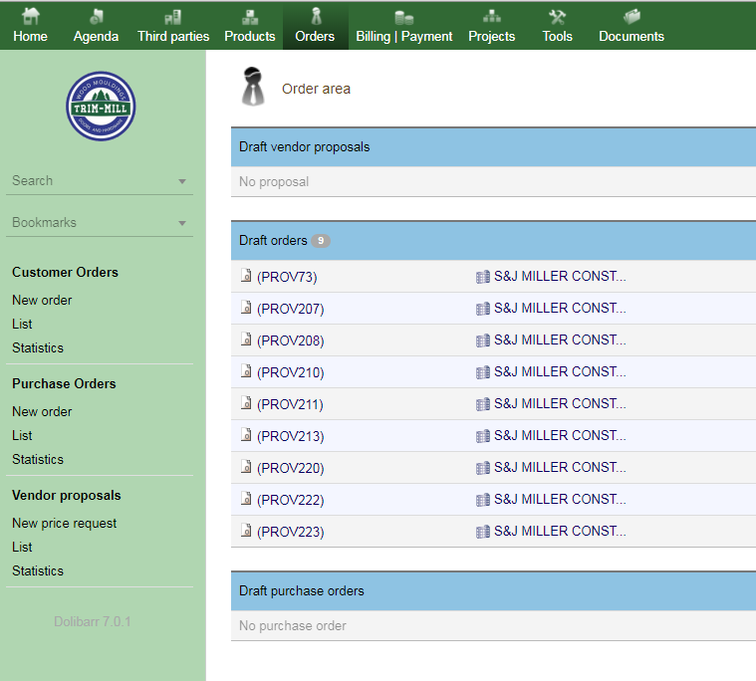The height and width of the screenshot is (681, 756).
Task: Click the document icon beside PROV213
Action: click(246, 434)
